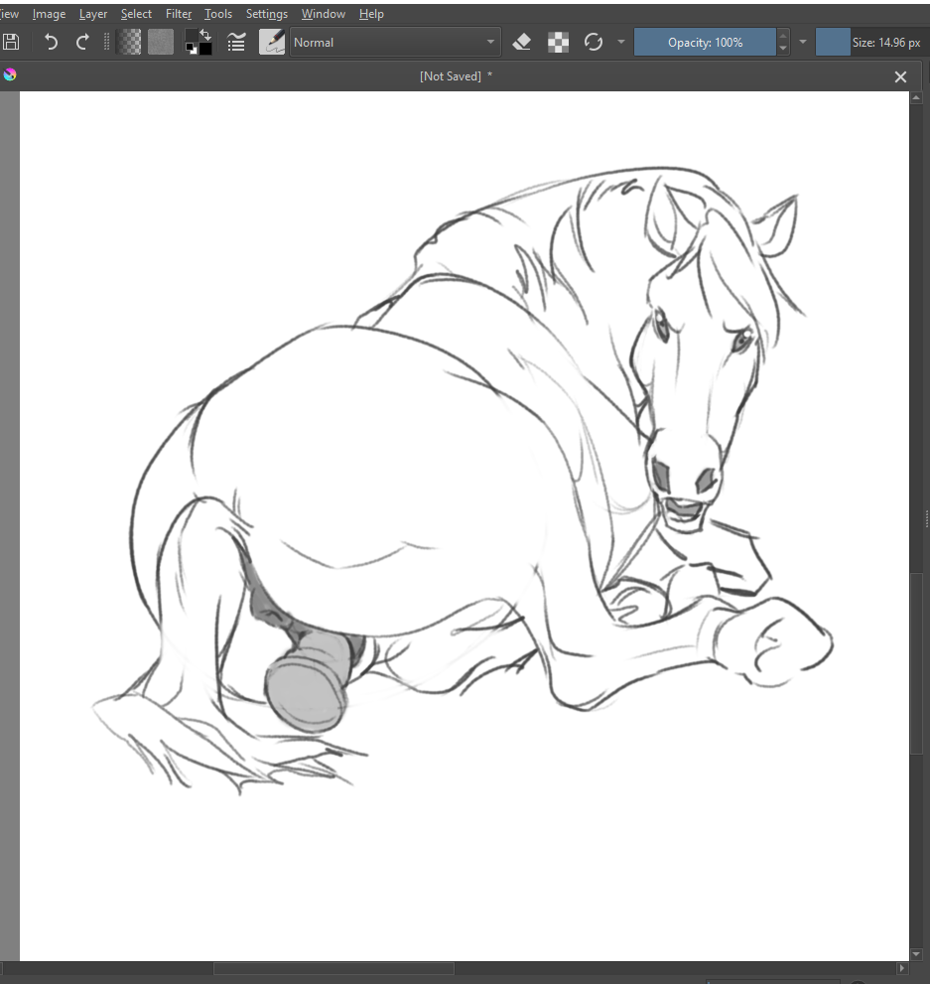Open the gradient chooser swatch
The height and width of the screenshot is (984, 930).
click(x=129, y=42)
